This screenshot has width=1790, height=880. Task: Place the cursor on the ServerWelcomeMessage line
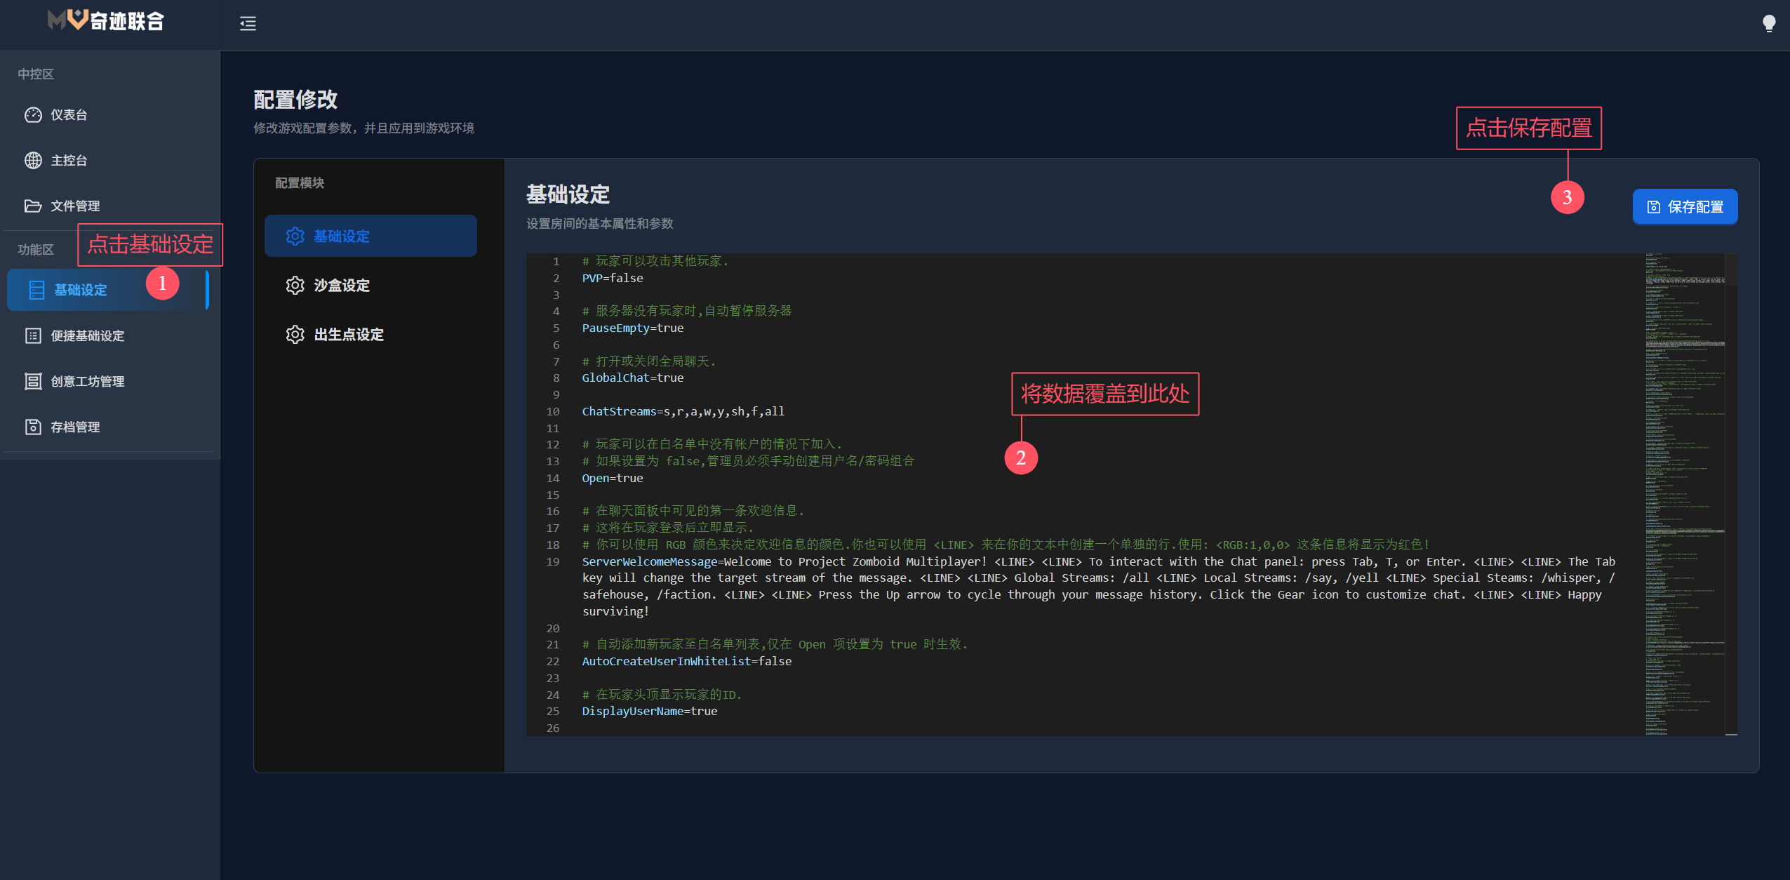click(x=649, y=562)
